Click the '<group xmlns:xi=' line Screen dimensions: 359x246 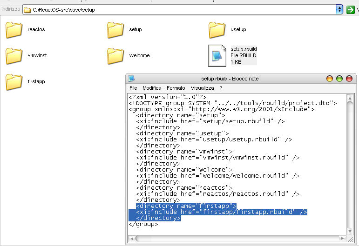(x=221, y=109)
